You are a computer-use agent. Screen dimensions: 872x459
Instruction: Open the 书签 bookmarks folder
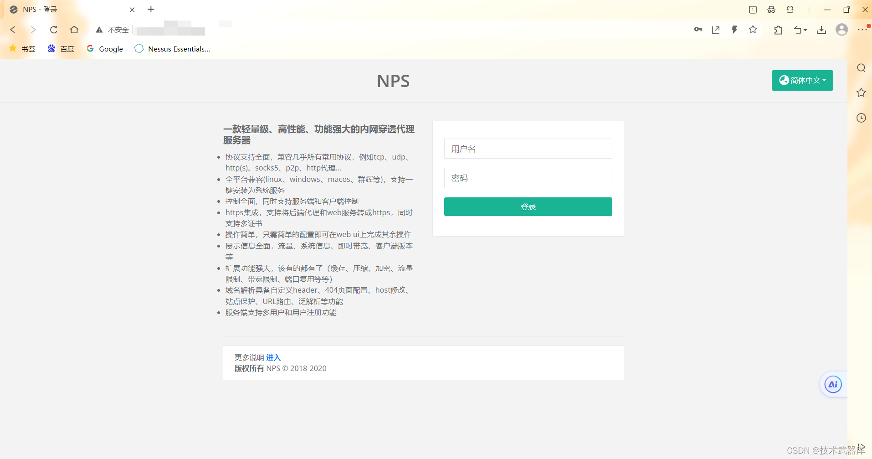22,49
